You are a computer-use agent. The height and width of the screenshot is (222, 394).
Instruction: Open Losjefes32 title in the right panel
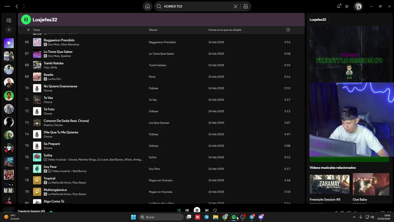click(318, 19)
